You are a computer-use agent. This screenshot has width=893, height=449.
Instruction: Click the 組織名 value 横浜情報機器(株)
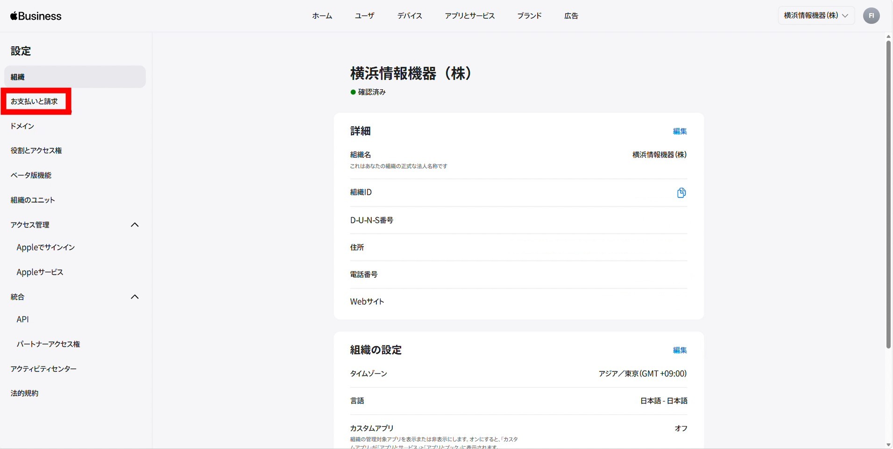[659, 155]
